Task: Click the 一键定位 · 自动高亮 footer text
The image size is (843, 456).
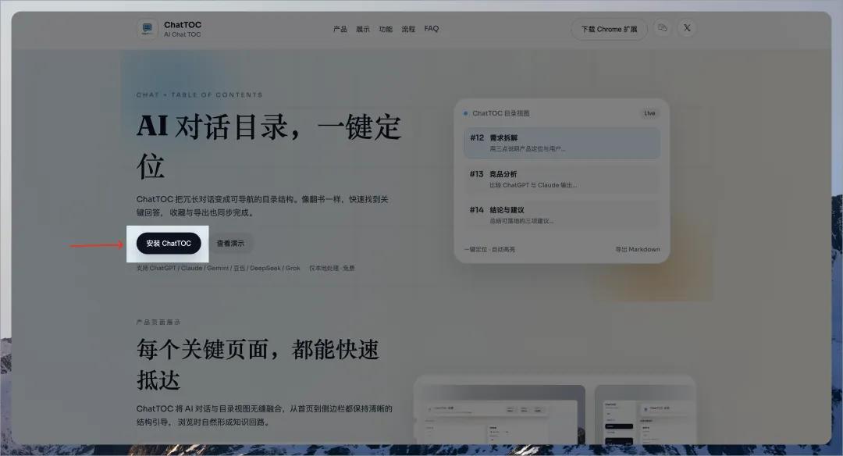Action: [489, 250]
